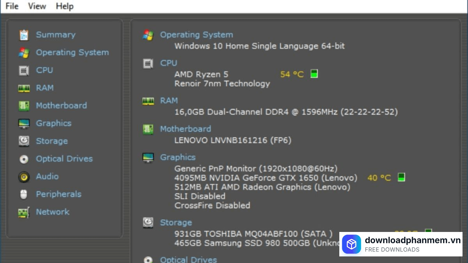Open the Motherboard heading in summary panel
468x263 pixels.
[x=185, y=129]
